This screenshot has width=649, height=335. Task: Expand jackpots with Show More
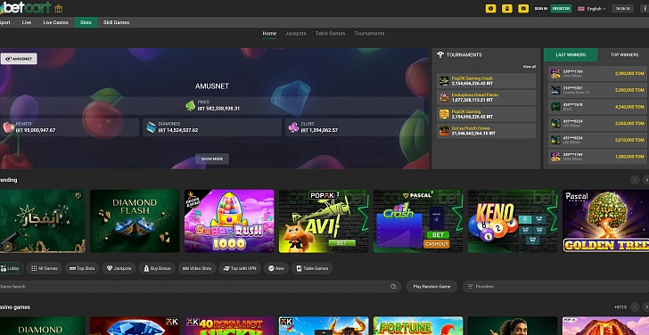click(212, 159)
